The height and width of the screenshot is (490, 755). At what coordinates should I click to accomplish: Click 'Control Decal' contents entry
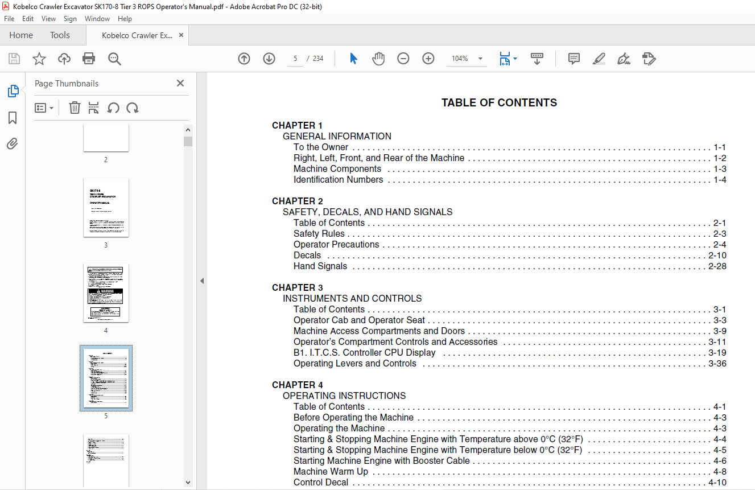pos(321,483)
